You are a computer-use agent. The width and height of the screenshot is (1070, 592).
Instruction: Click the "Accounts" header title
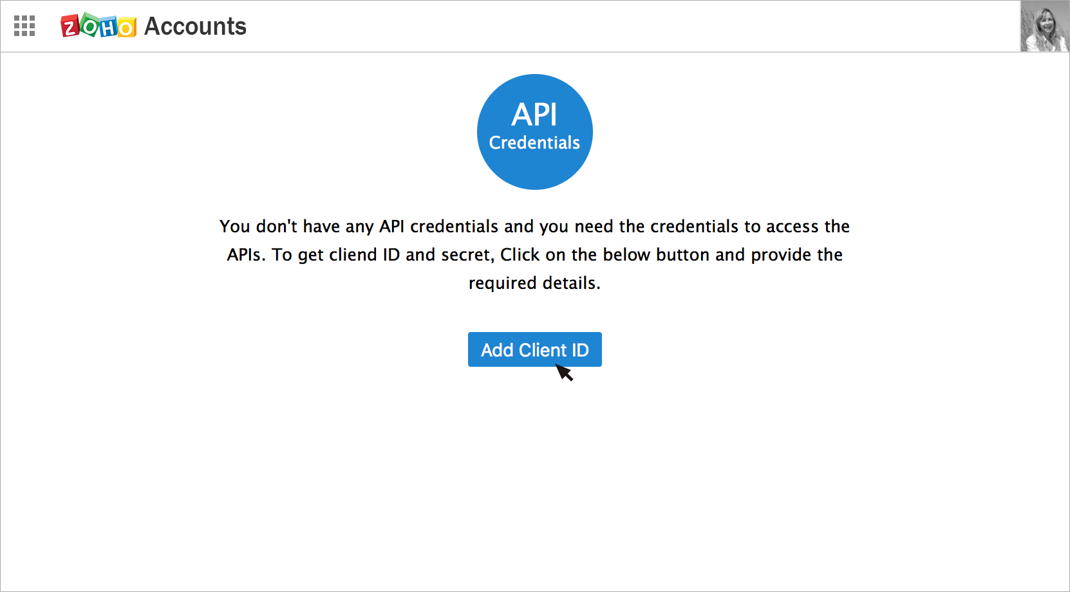(195, 26)
